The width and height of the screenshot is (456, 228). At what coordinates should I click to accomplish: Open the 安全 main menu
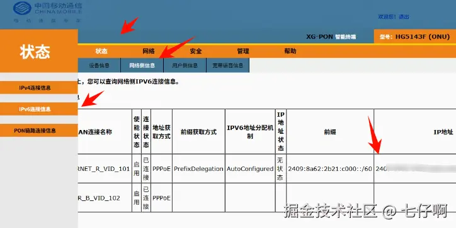[196, 51]
